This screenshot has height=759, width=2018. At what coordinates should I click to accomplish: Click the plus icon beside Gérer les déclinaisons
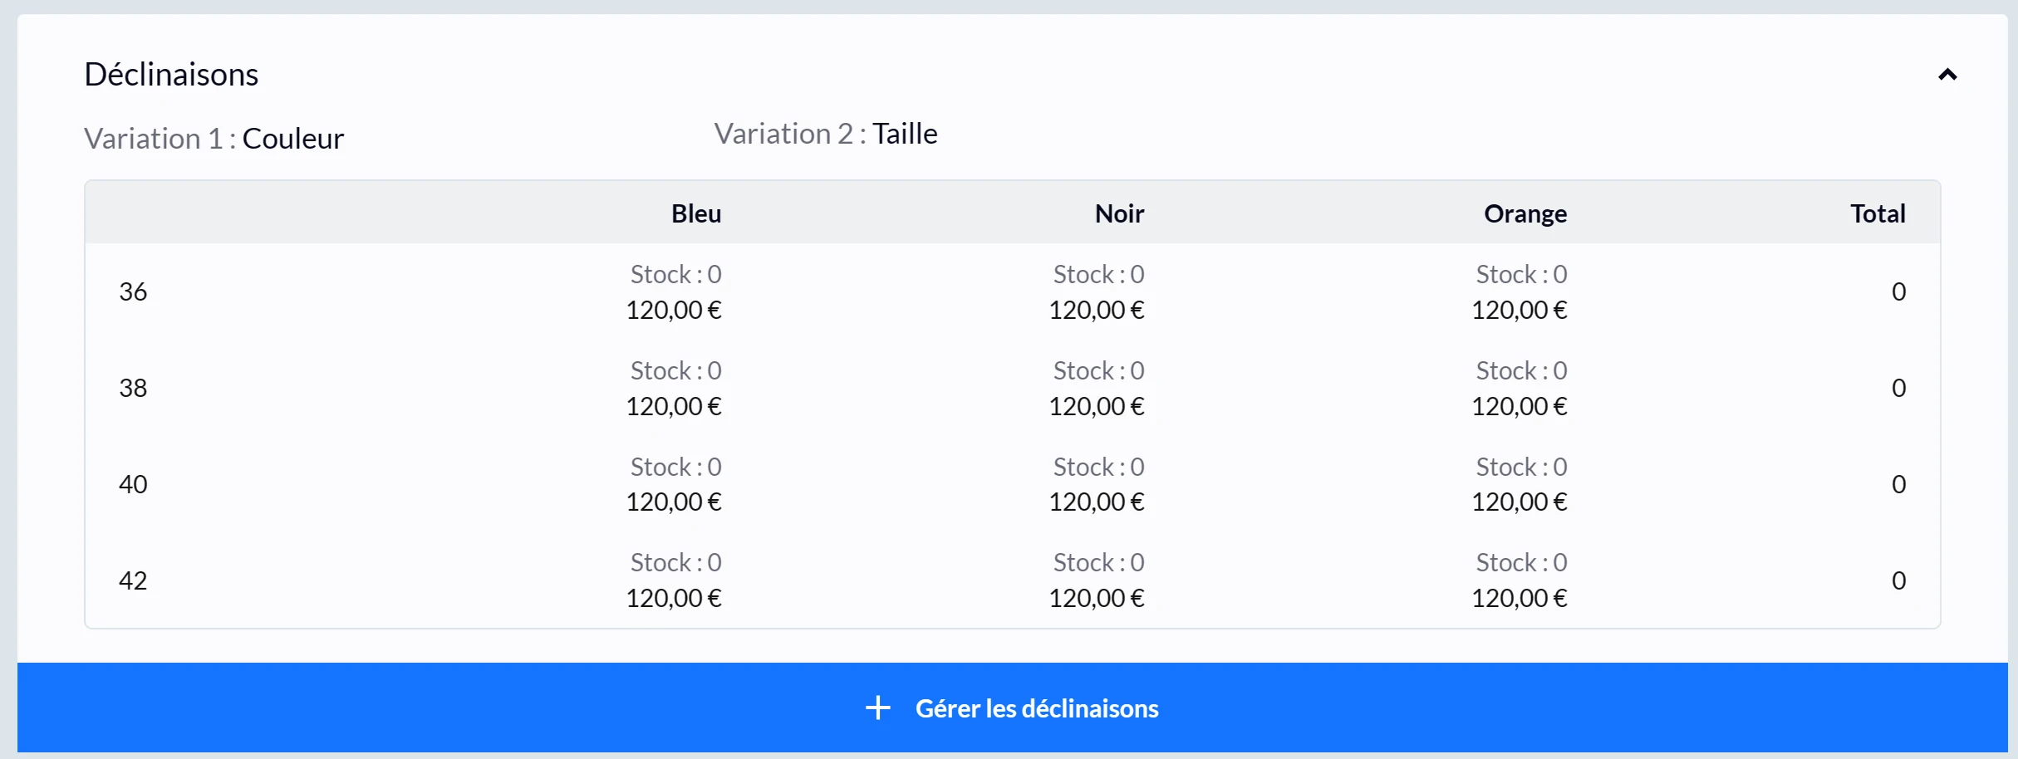[877, 708]
